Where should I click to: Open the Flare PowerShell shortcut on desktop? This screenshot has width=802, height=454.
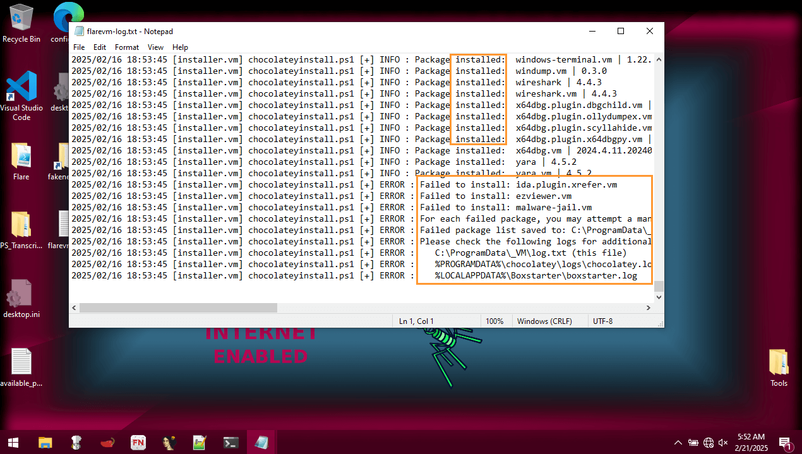[x=21, y=162]
